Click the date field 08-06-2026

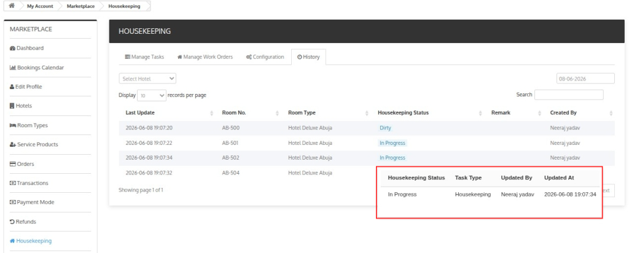pyautogui.click(x=585, y=79)
